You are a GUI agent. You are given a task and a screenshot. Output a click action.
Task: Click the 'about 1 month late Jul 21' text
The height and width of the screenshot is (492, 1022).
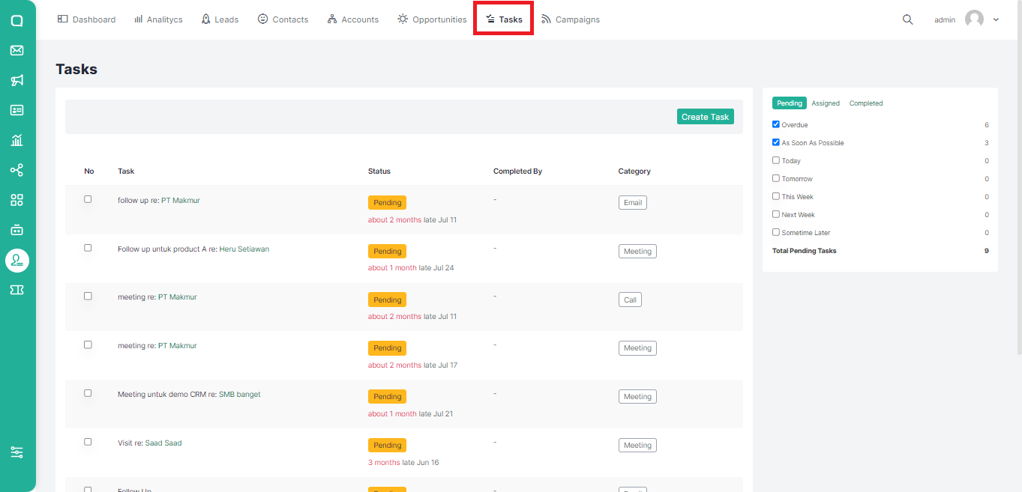click(411, 414)
